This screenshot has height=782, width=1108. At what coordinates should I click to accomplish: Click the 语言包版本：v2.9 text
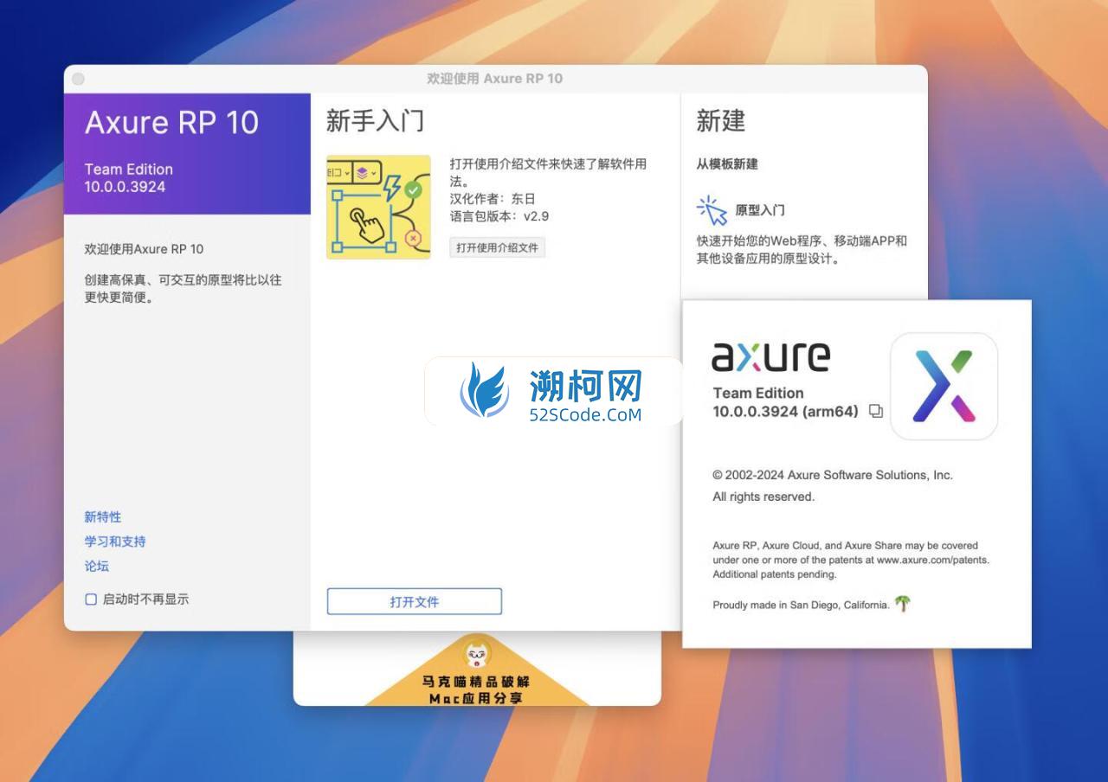[499, 215]
